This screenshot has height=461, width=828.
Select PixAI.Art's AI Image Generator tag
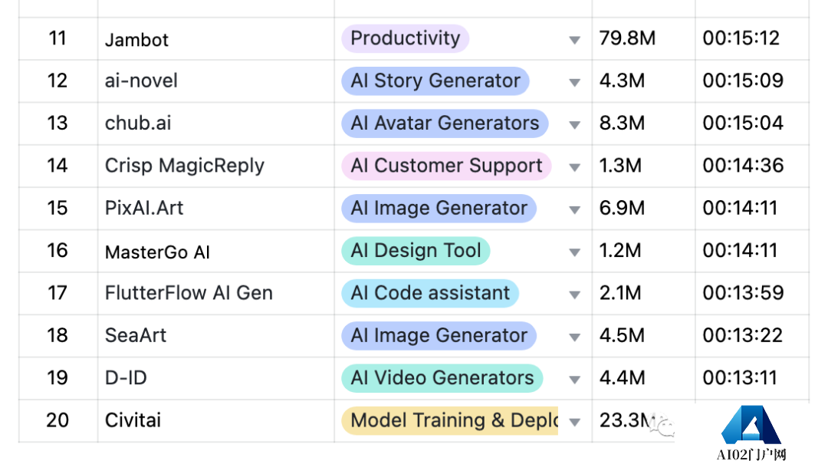pyautogui.click(x=439, y=208)
